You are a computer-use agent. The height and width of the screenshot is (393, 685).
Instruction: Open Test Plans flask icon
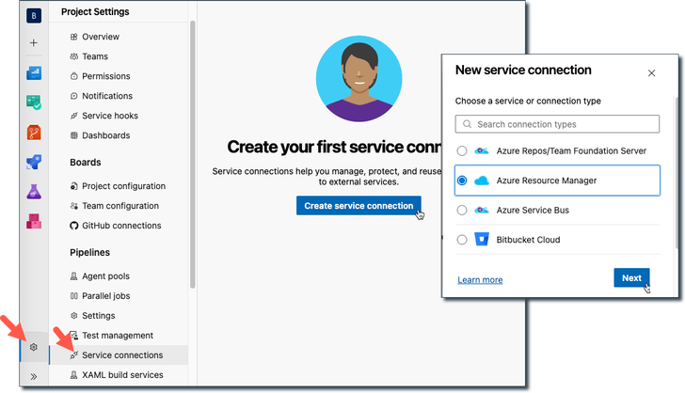click(34, 193)
